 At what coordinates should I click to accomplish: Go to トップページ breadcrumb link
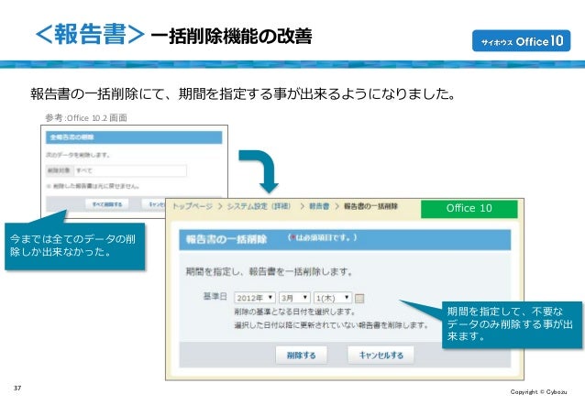tap(193, 206)
